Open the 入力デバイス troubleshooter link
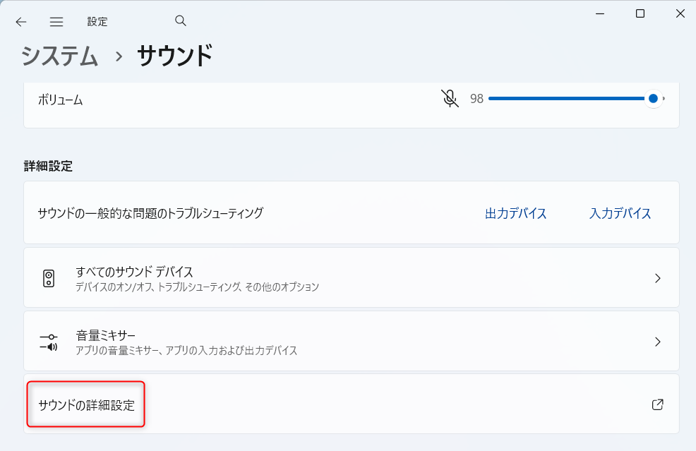The width and height of the screenshot is (696, 451). click(x=620, y=213)
